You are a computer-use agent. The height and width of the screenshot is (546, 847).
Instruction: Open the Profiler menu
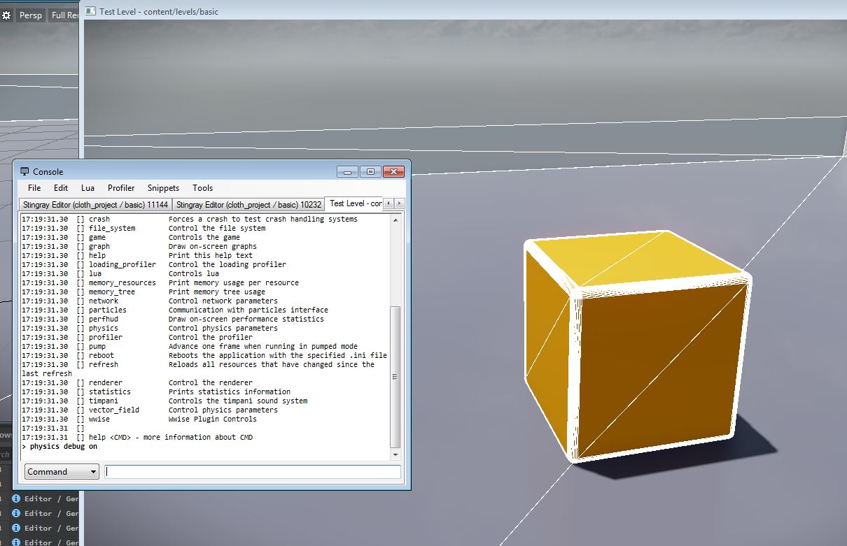(121, 187)
